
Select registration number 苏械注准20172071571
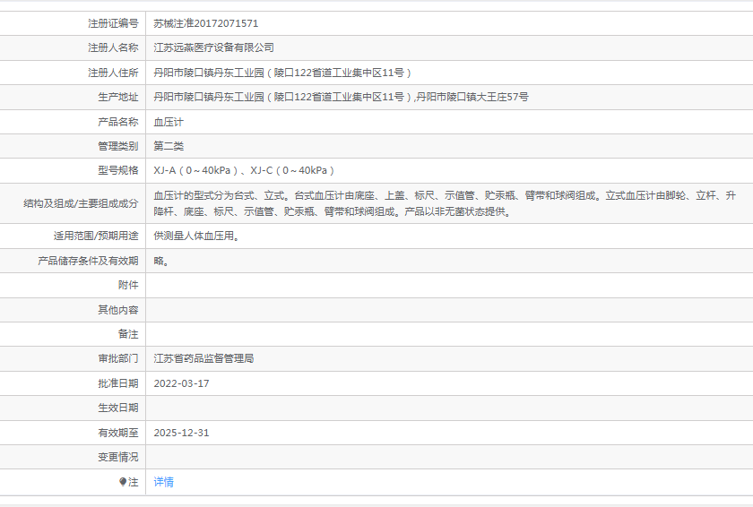pos(205,23)
